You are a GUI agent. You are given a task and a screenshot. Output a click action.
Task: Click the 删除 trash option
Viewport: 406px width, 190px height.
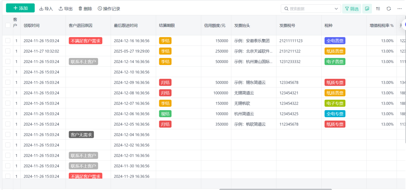85,8
